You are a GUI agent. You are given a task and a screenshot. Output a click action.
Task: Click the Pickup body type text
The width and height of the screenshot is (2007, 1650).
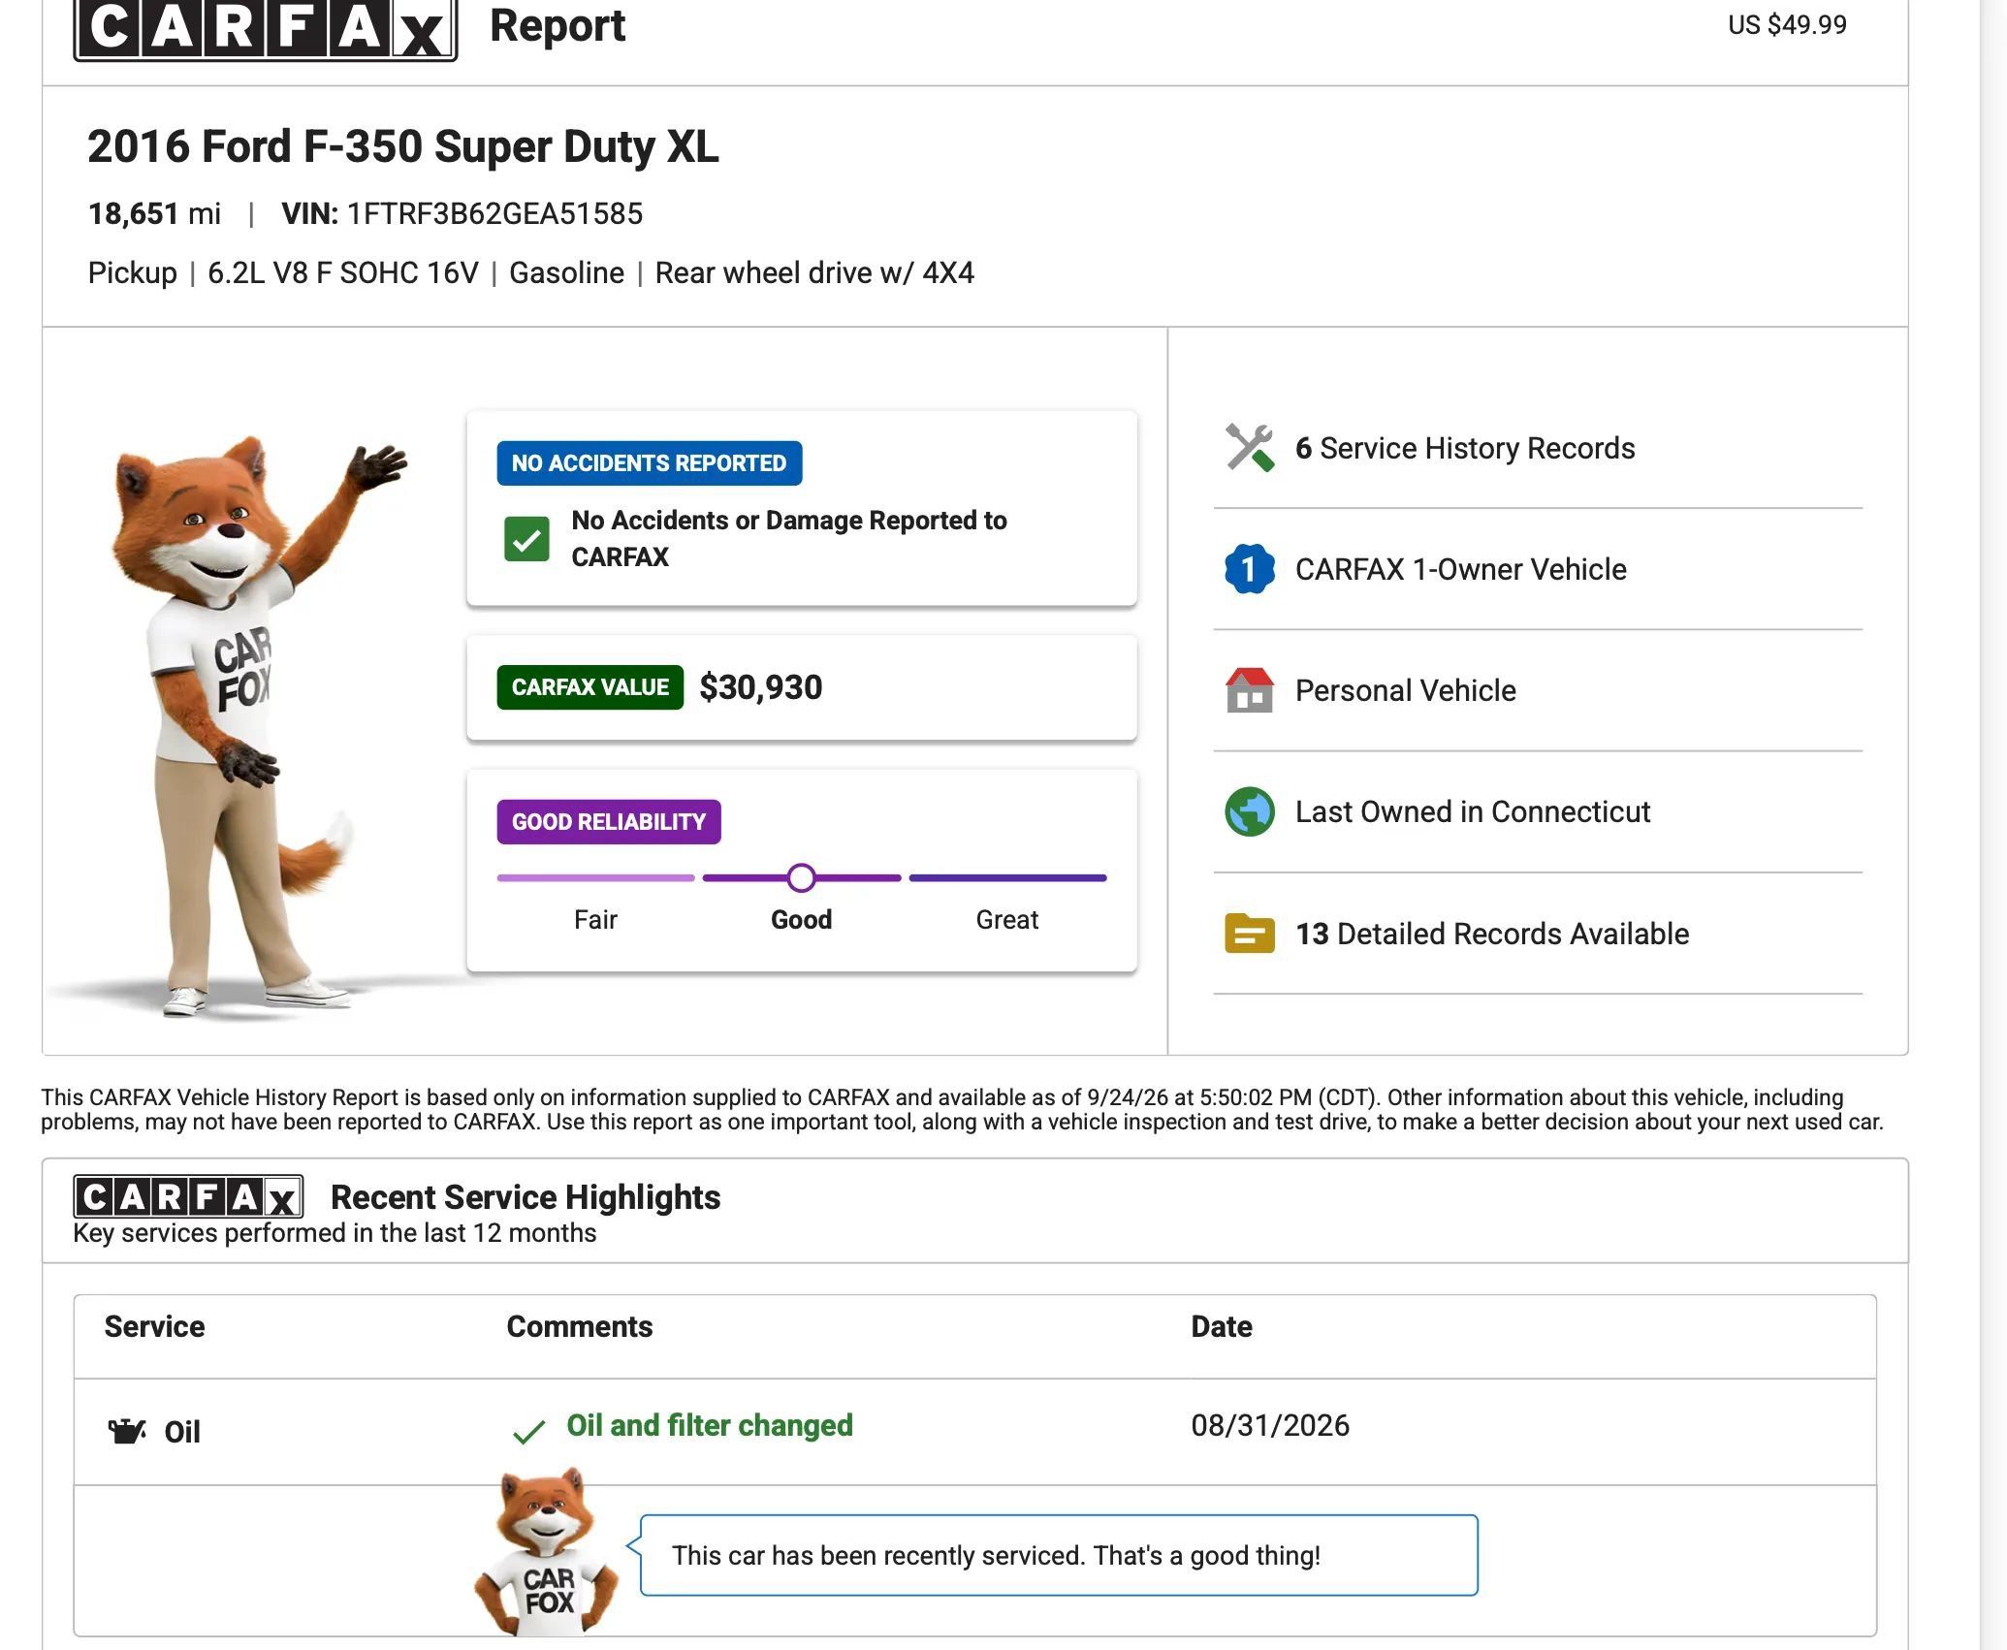(132, 273)
